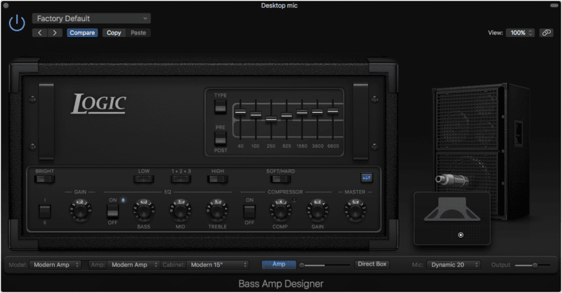Click the microphone on the cabinet
562x293 pixels.
click(x=452, y=179)
